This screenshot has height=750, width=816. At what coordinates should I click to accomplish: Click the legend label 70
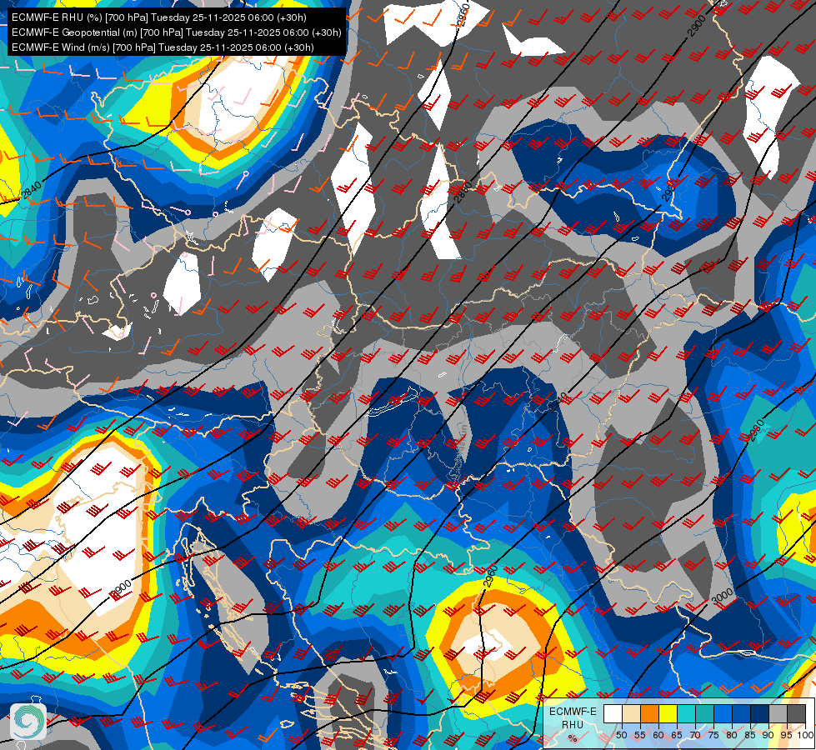click(x=695, y=735)
